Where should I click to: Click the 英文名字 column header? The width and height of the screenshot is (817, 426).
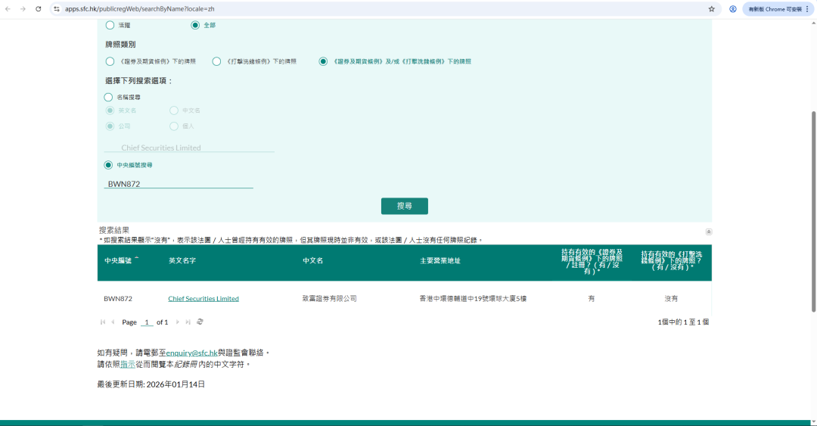tap(183, 261)
